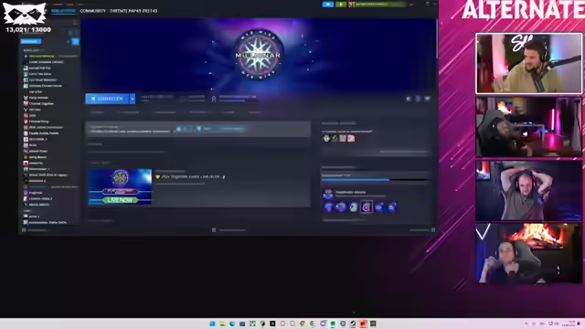Select Party Animals in game list
Viewport: 585px width, 329px height.
click(x=37, y=98)
